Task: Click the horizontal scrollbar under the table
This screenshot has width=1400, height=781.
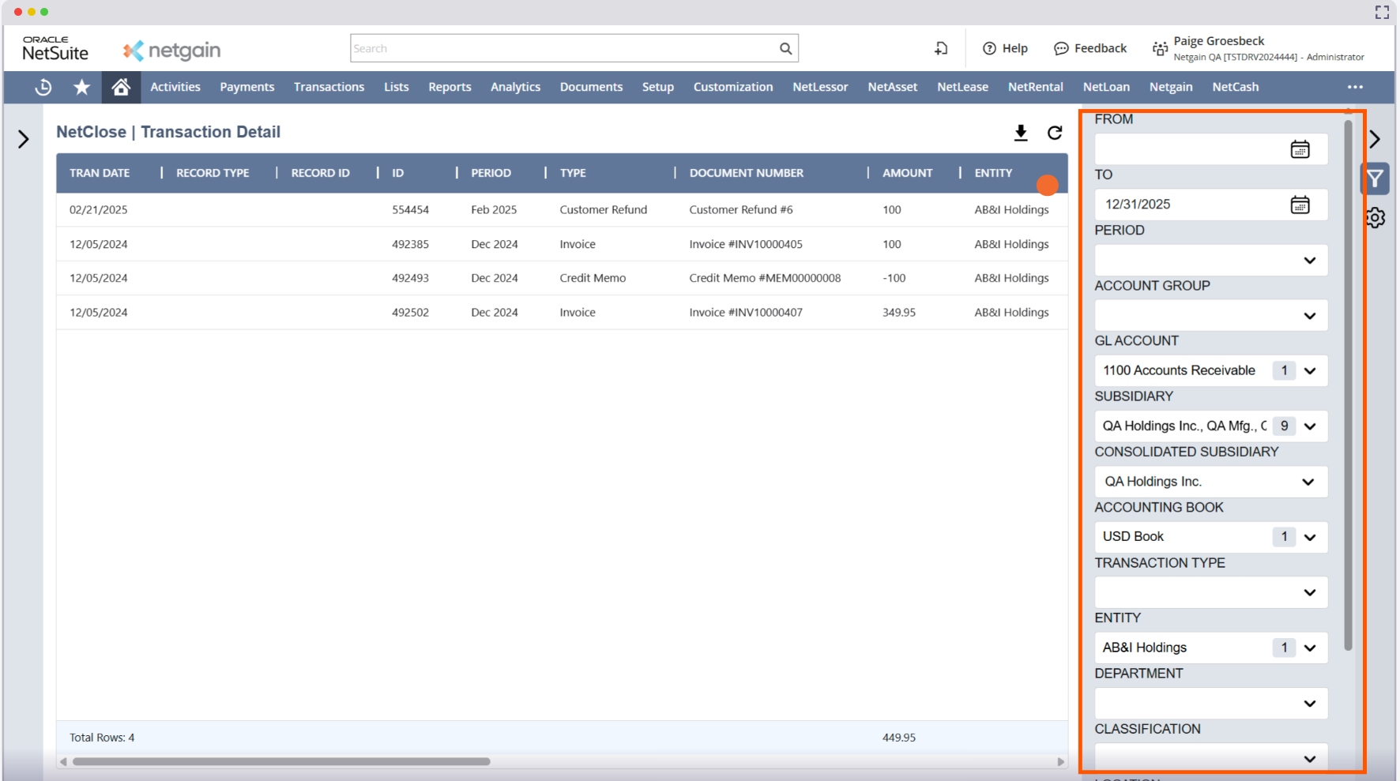Action: (x=281, y=761)
